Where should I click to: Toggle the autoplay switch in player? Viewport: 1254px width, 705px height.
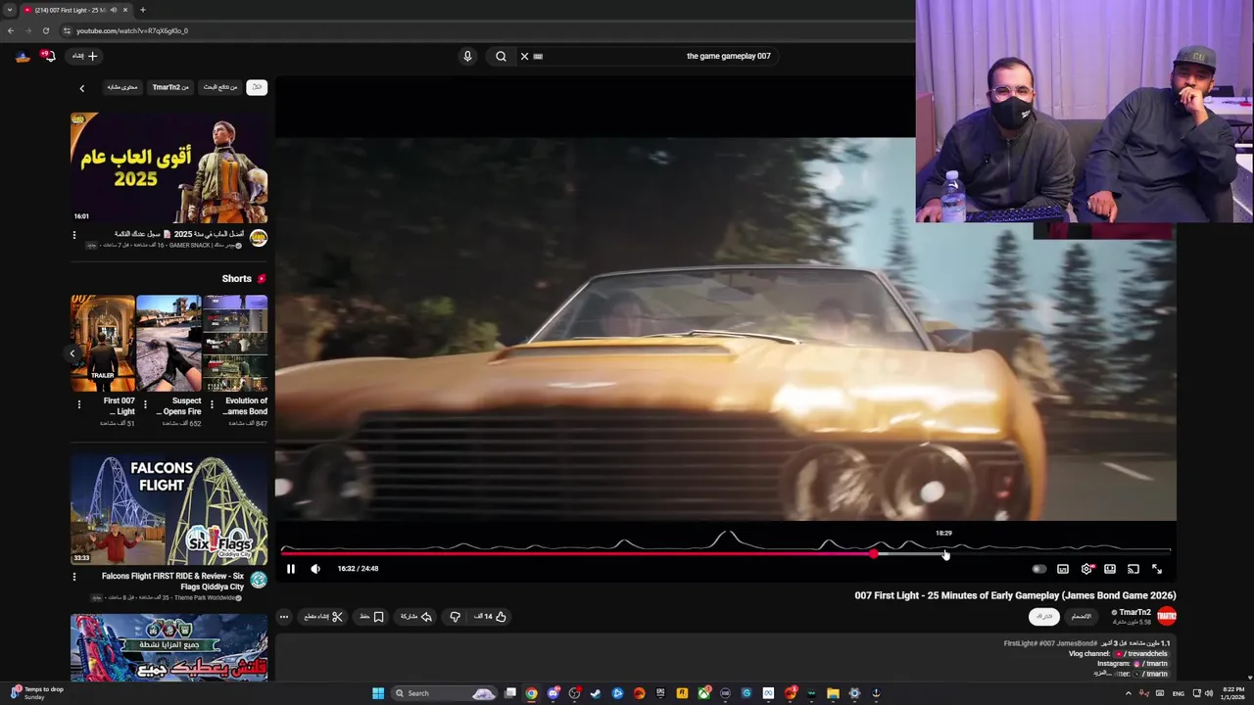point(1038,569)
